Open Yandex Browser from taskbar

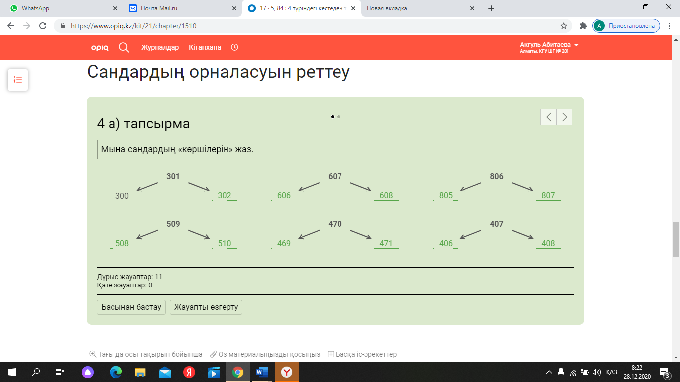tap(287, 372)
